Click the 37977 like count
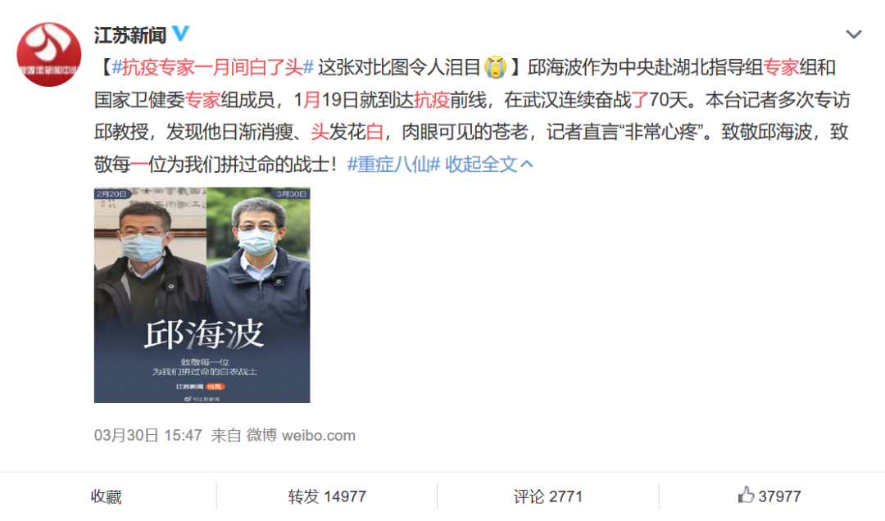 click(x=779, y=496)
